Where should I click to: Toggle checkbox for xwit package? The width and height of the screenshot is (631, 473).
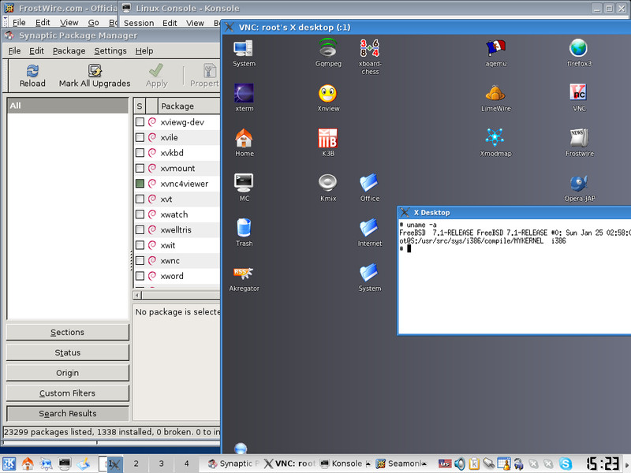click(140, 245)
